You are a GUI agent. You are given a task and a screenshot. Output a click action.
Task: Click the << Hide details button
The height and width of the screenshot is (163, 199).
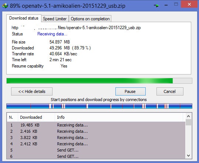32,91
